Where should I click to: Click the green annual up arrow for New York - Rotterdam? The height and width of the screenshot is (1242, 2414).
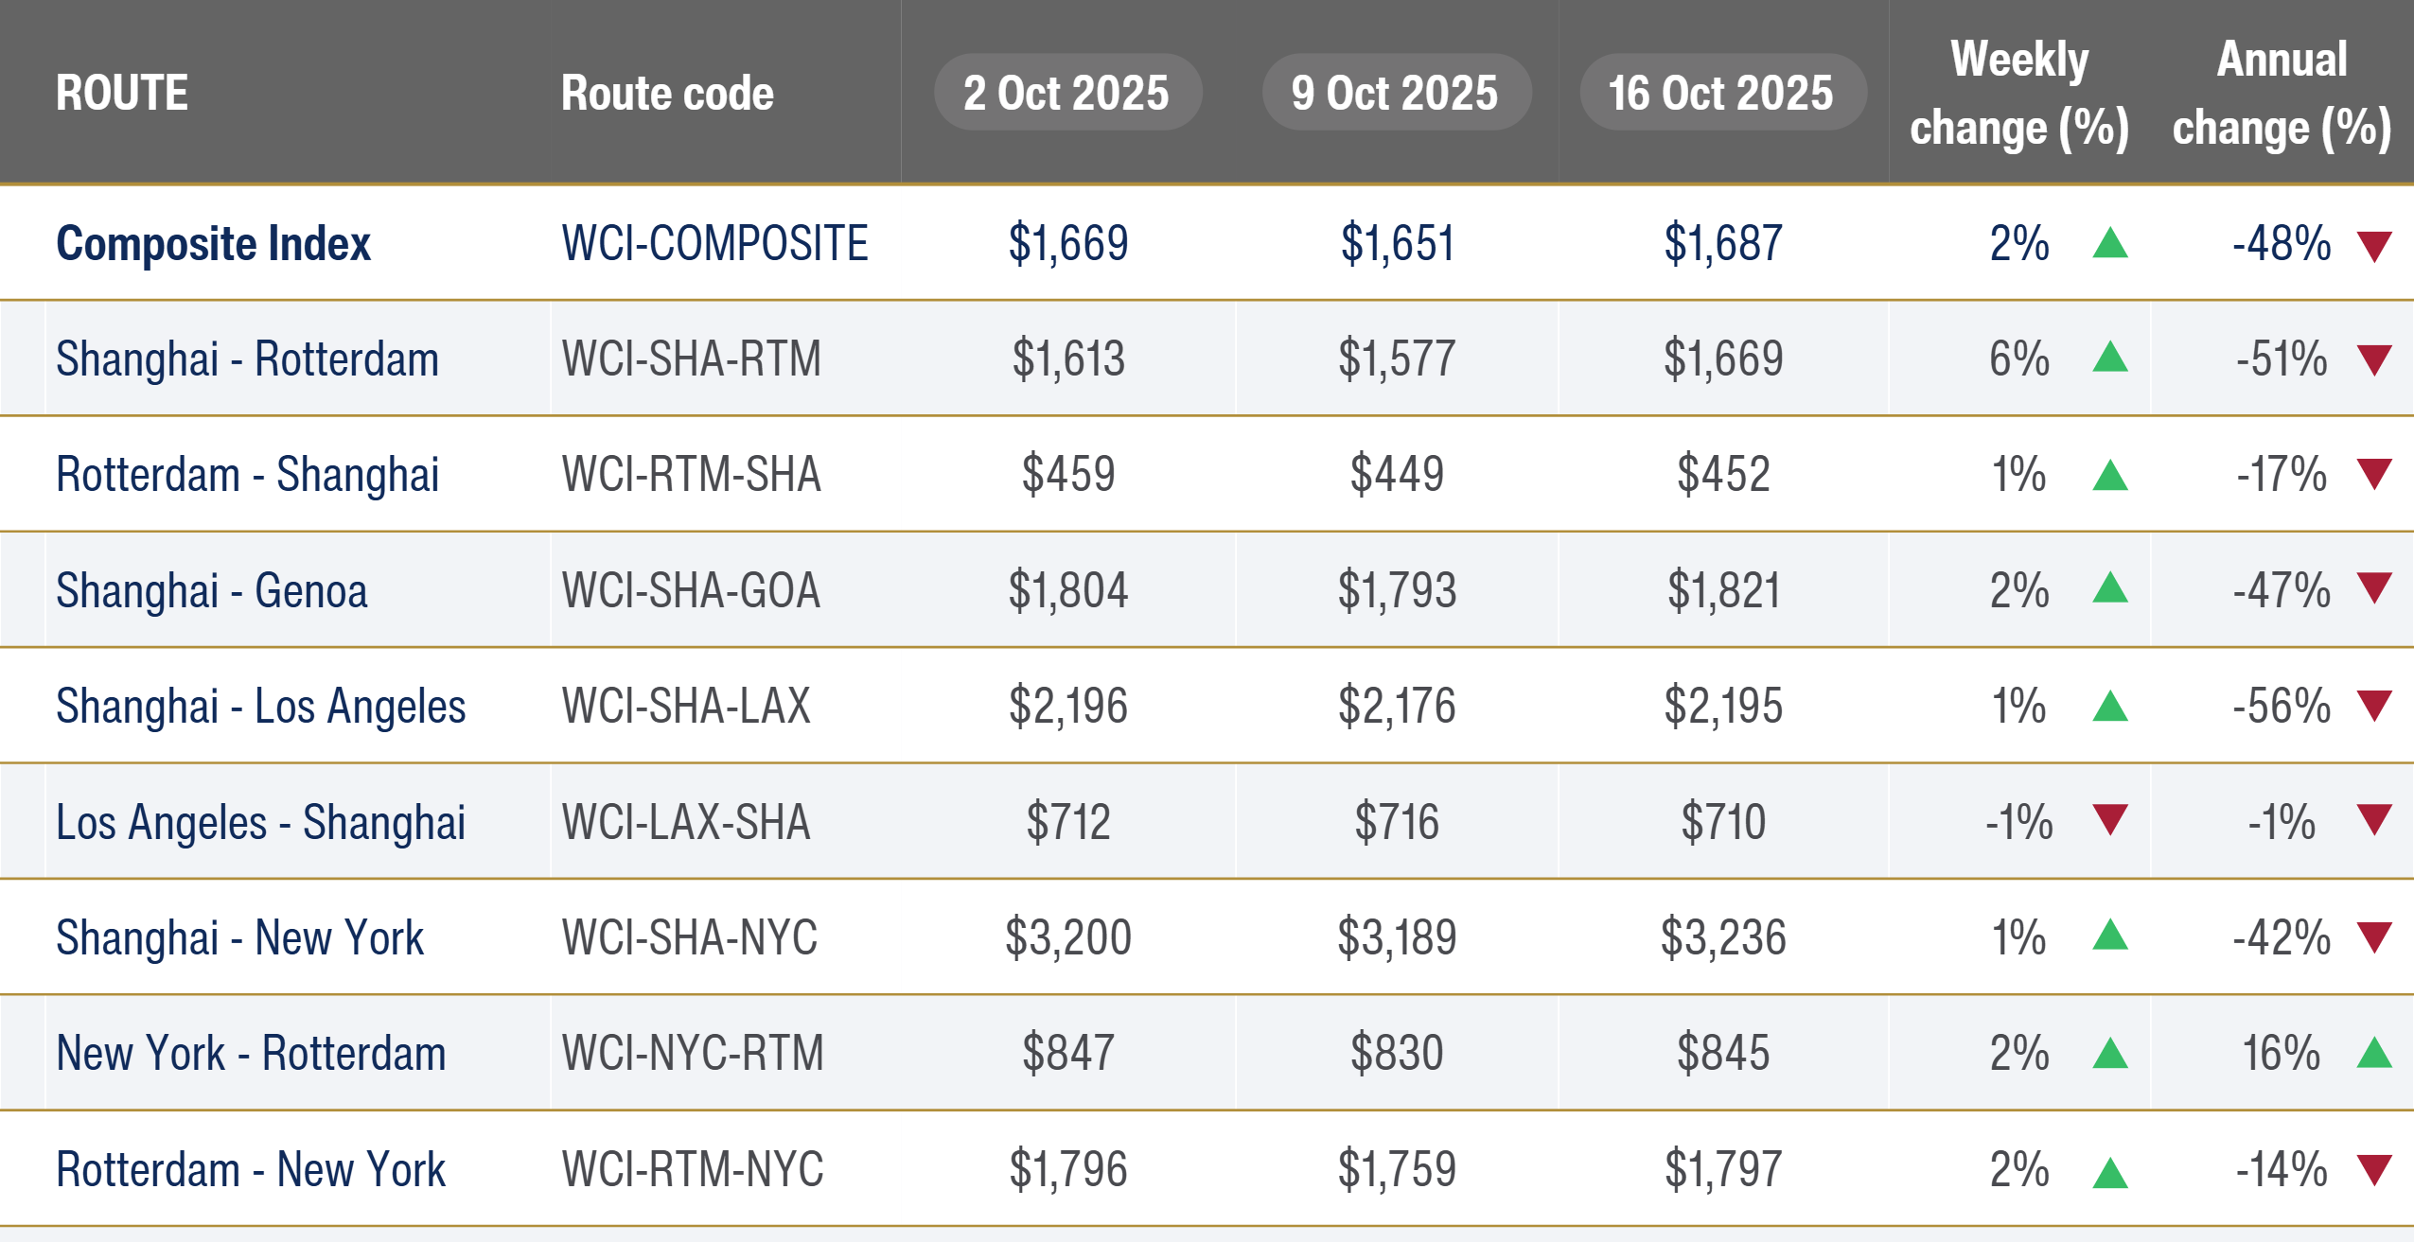tap(2374, 1053)
